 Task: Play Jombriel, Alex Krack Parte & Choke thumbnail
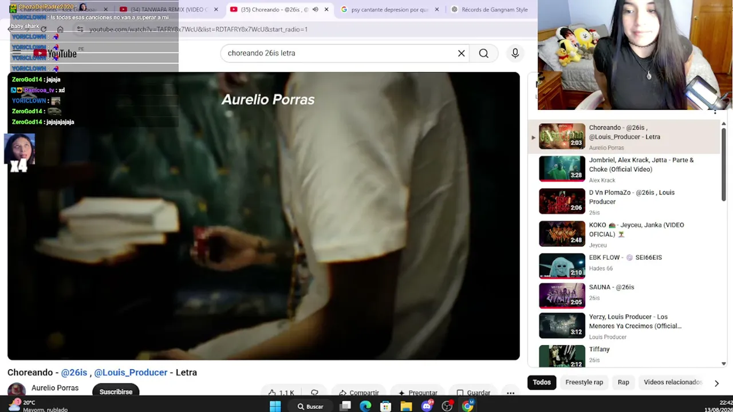(x=562, y=169)
